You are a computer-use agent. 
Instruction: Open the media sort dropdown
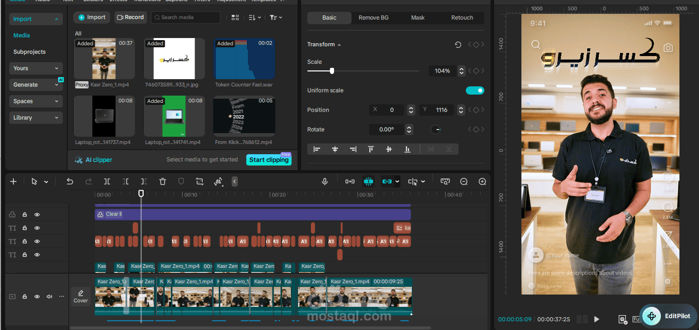coord(255,17)
